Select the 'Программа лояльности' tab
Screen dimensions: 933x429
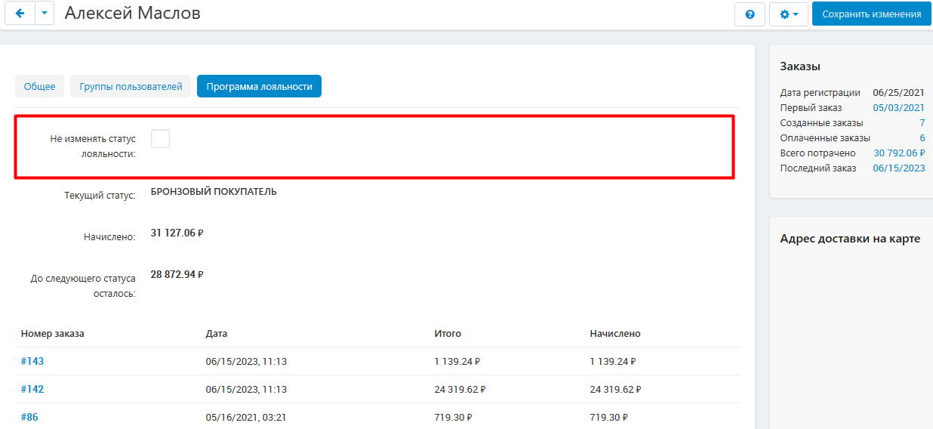[x=260, y=86]
